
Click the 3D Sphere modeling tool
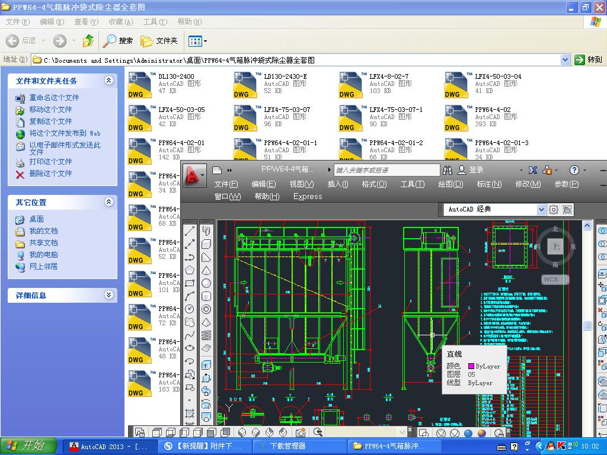click(206, 283)
